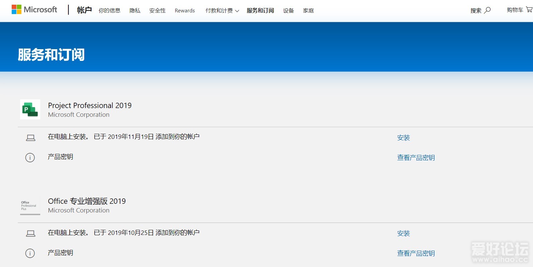Click the Project Professional 2019 icon
Viewport: 533px width, 267px height.
coord(30,109)
